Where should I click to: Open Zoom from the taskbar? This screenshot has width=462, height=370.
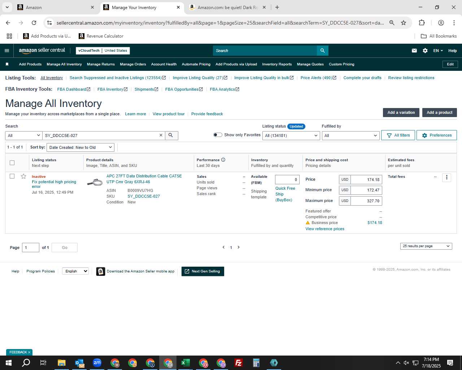coord(97,363)
